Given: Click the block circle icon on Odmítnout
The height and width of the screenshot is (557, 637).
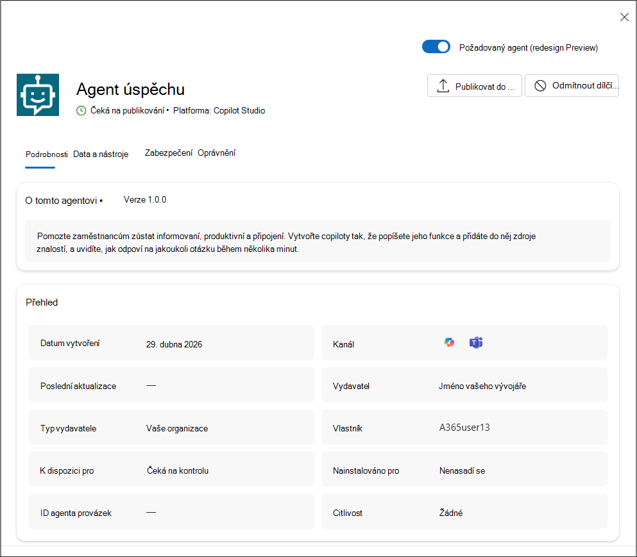Looking at the screenshot, I should pyautogui.click(x=540, y=86).
